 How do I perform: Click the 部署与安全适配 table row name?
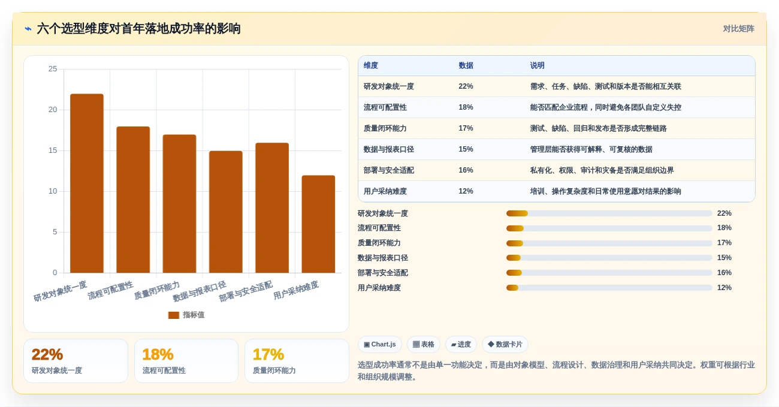[389, 170]
